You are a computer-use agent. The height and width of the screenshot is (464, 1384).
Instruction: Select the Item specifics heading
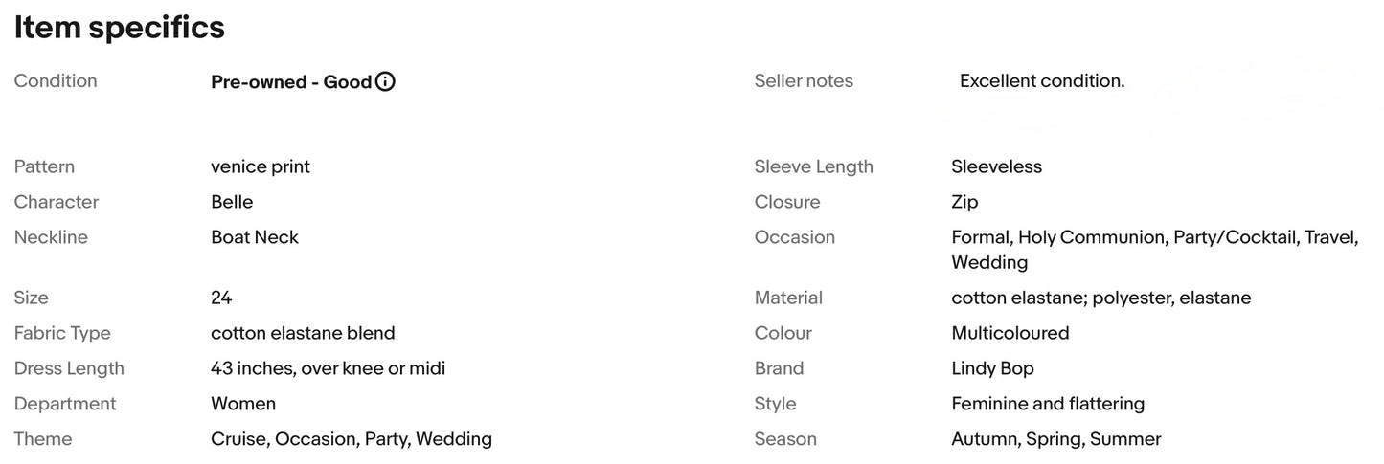click(x=120, y=28)
